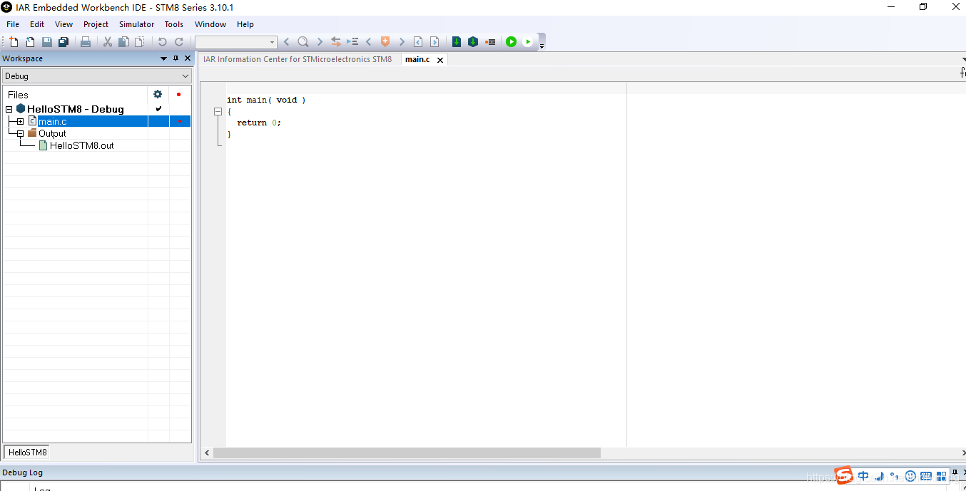Click the editor horizontal scrollbar thumb

tap(407, 453)
